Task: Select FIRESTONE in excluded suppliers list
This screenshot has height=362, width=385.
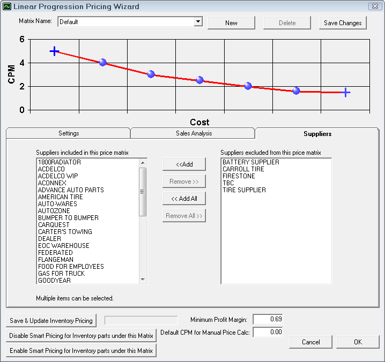Action: click(239, 176)
